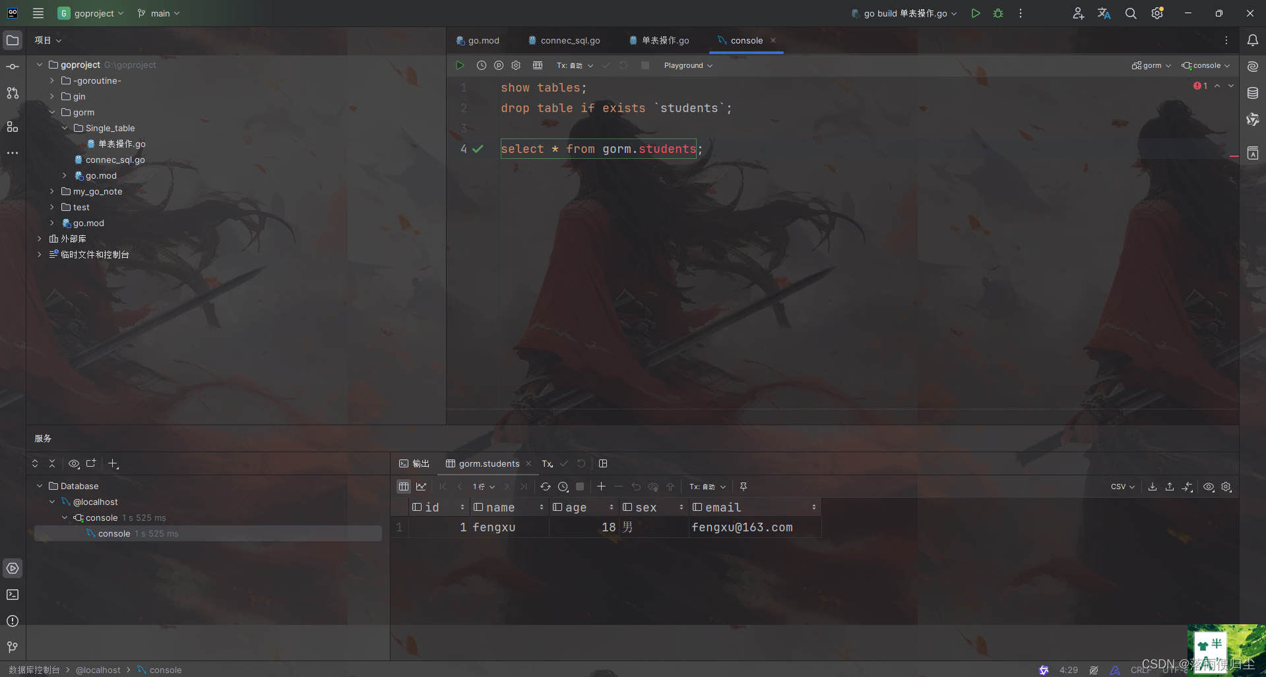Reload the result grid data
This screenshot has width=1266, height=677.
(x=546, y=486)
